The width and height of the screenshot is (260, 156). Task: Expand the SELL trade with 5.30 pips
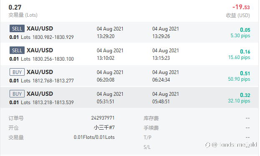[129, 32]
